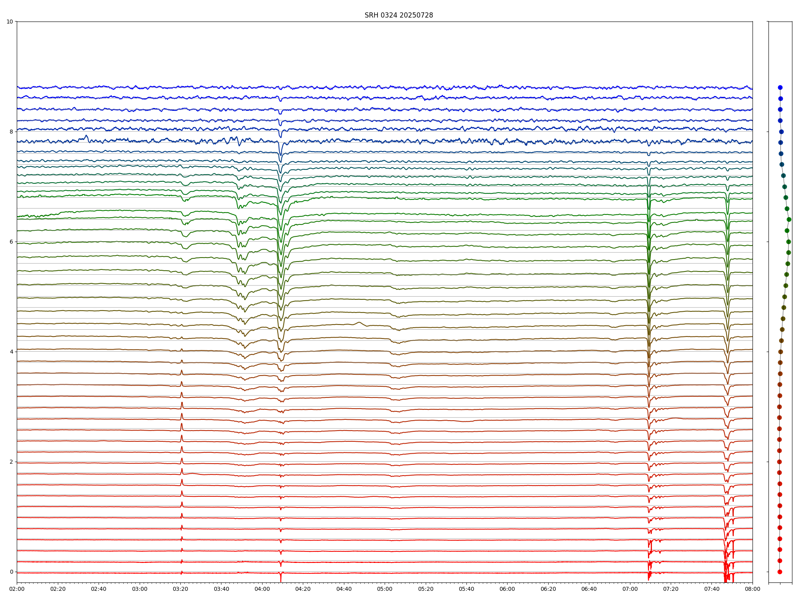This screenshot has width=798, height=598.
Task: Click the 07:40 time axis label
Action: tap(712, 589)
